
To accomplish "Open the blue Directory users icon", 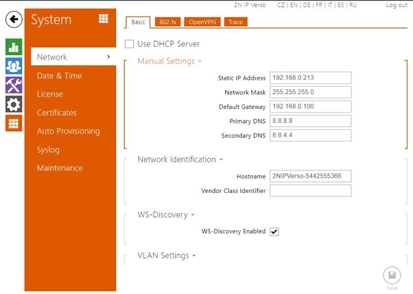I will (14, 66).
